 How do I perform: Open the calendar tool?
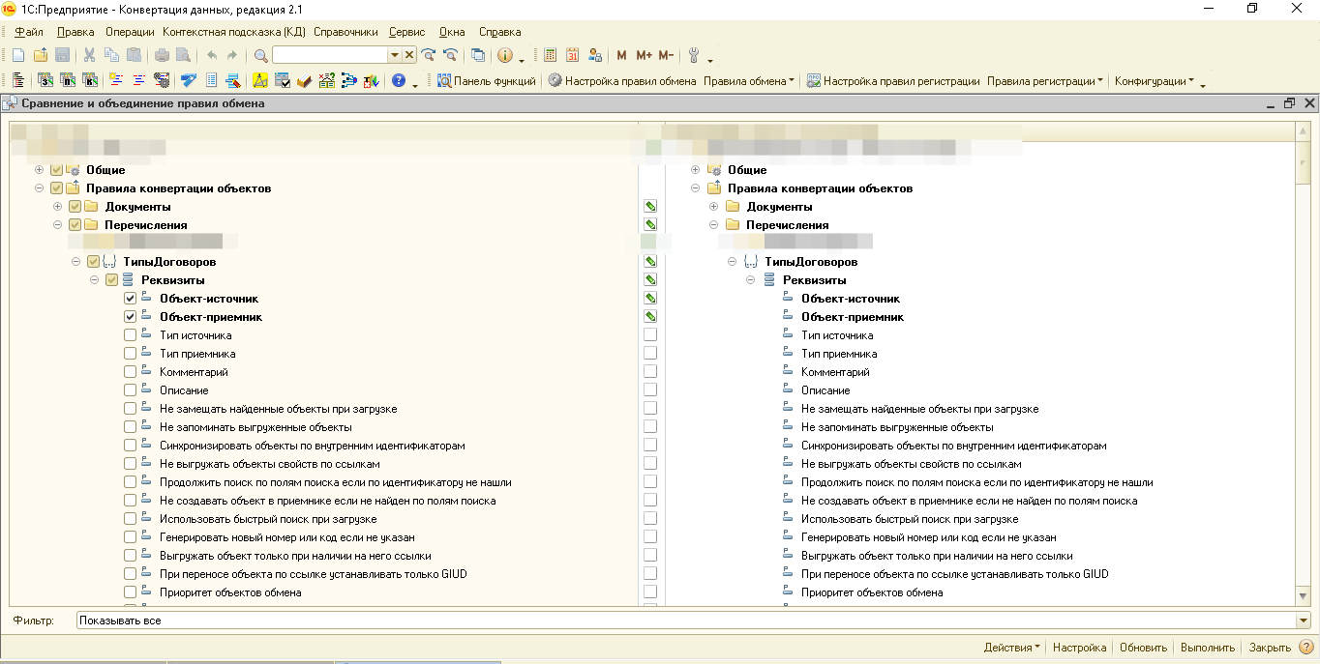tap(573, 55)
